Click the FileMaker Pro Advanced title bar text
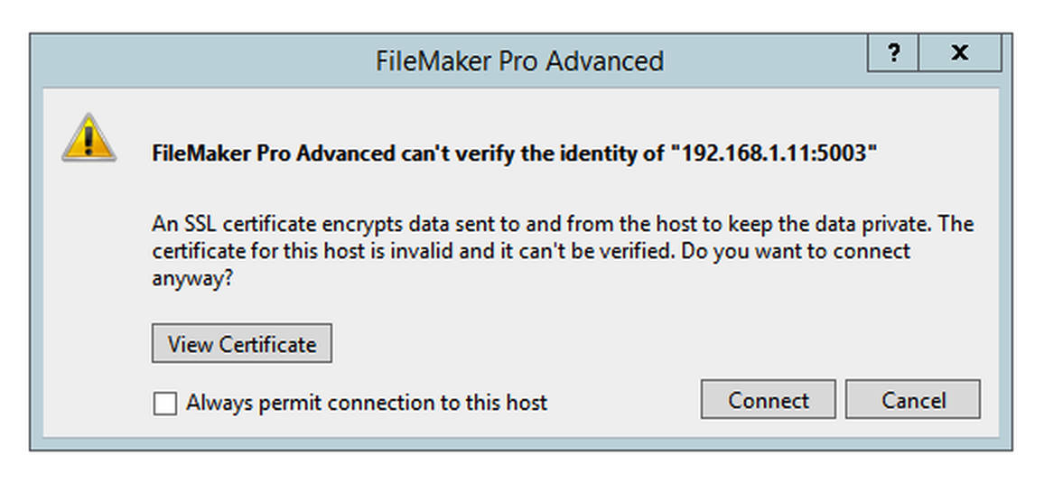Screen dimensions: 1044x493 [x=519, y=61]
